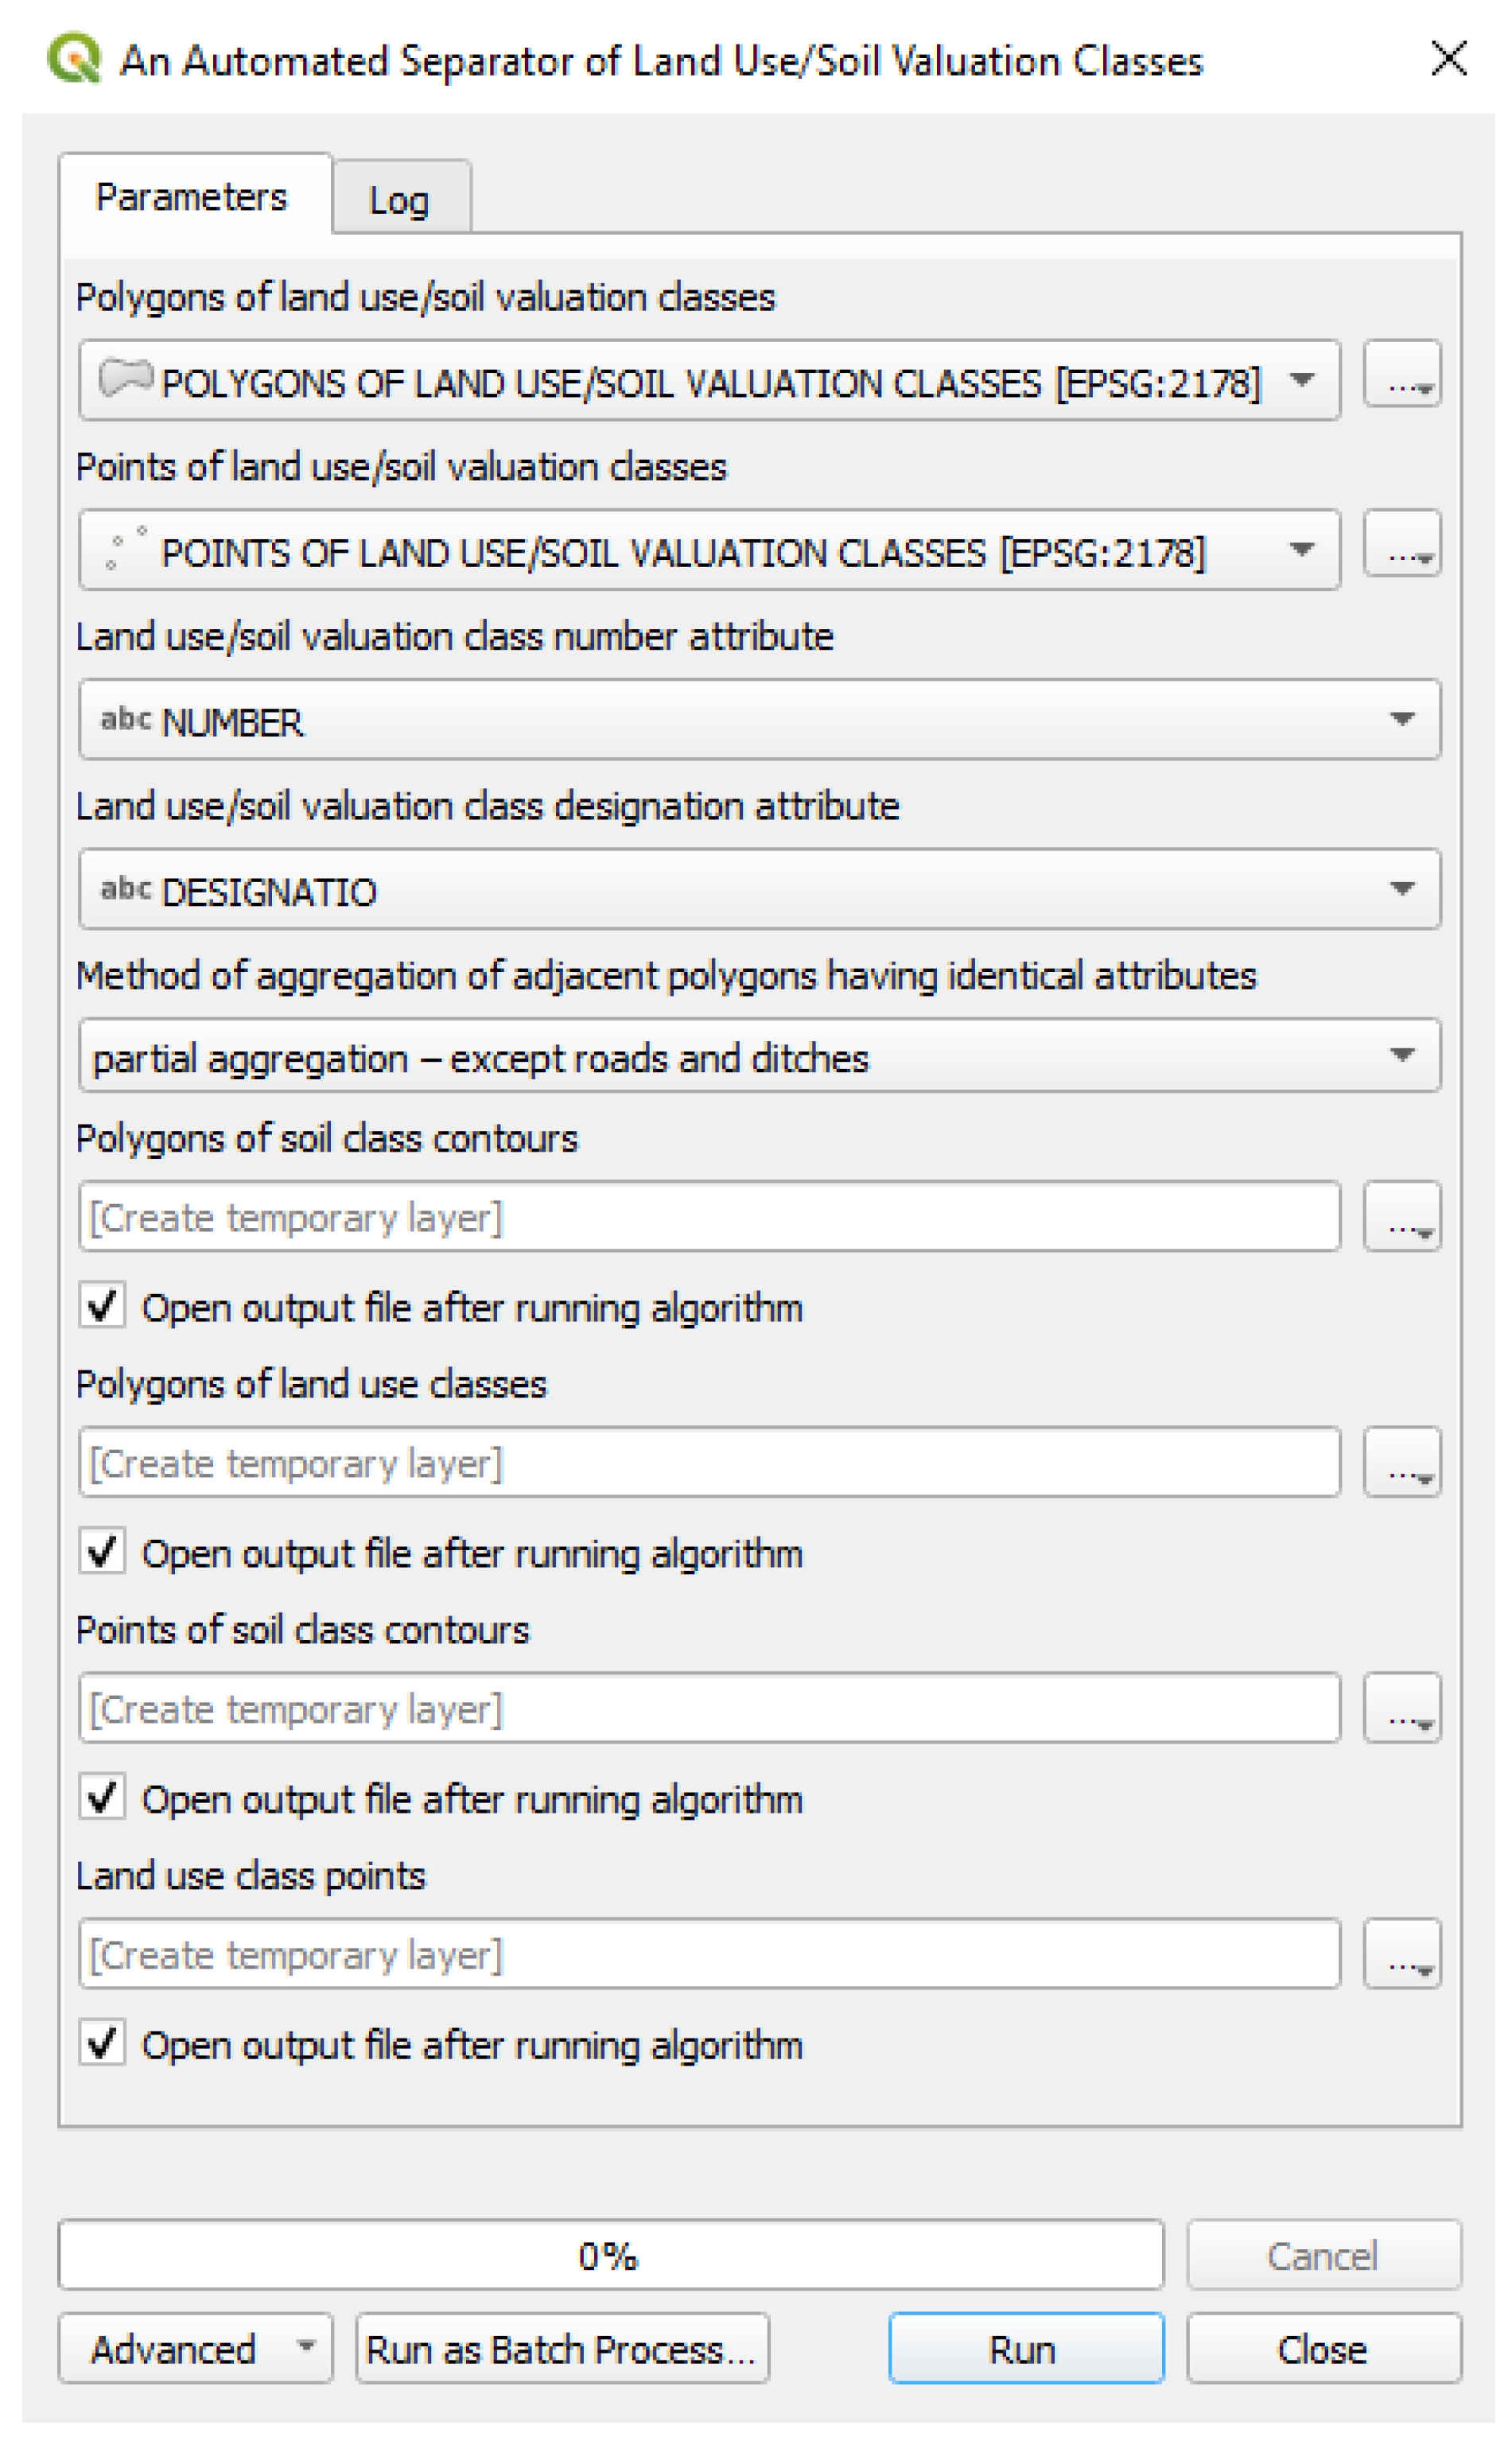1512x2437 pixels.
Task: Click browse button for Polygons of land use/soil valuation input
Action: click(x=1402, y=374)
